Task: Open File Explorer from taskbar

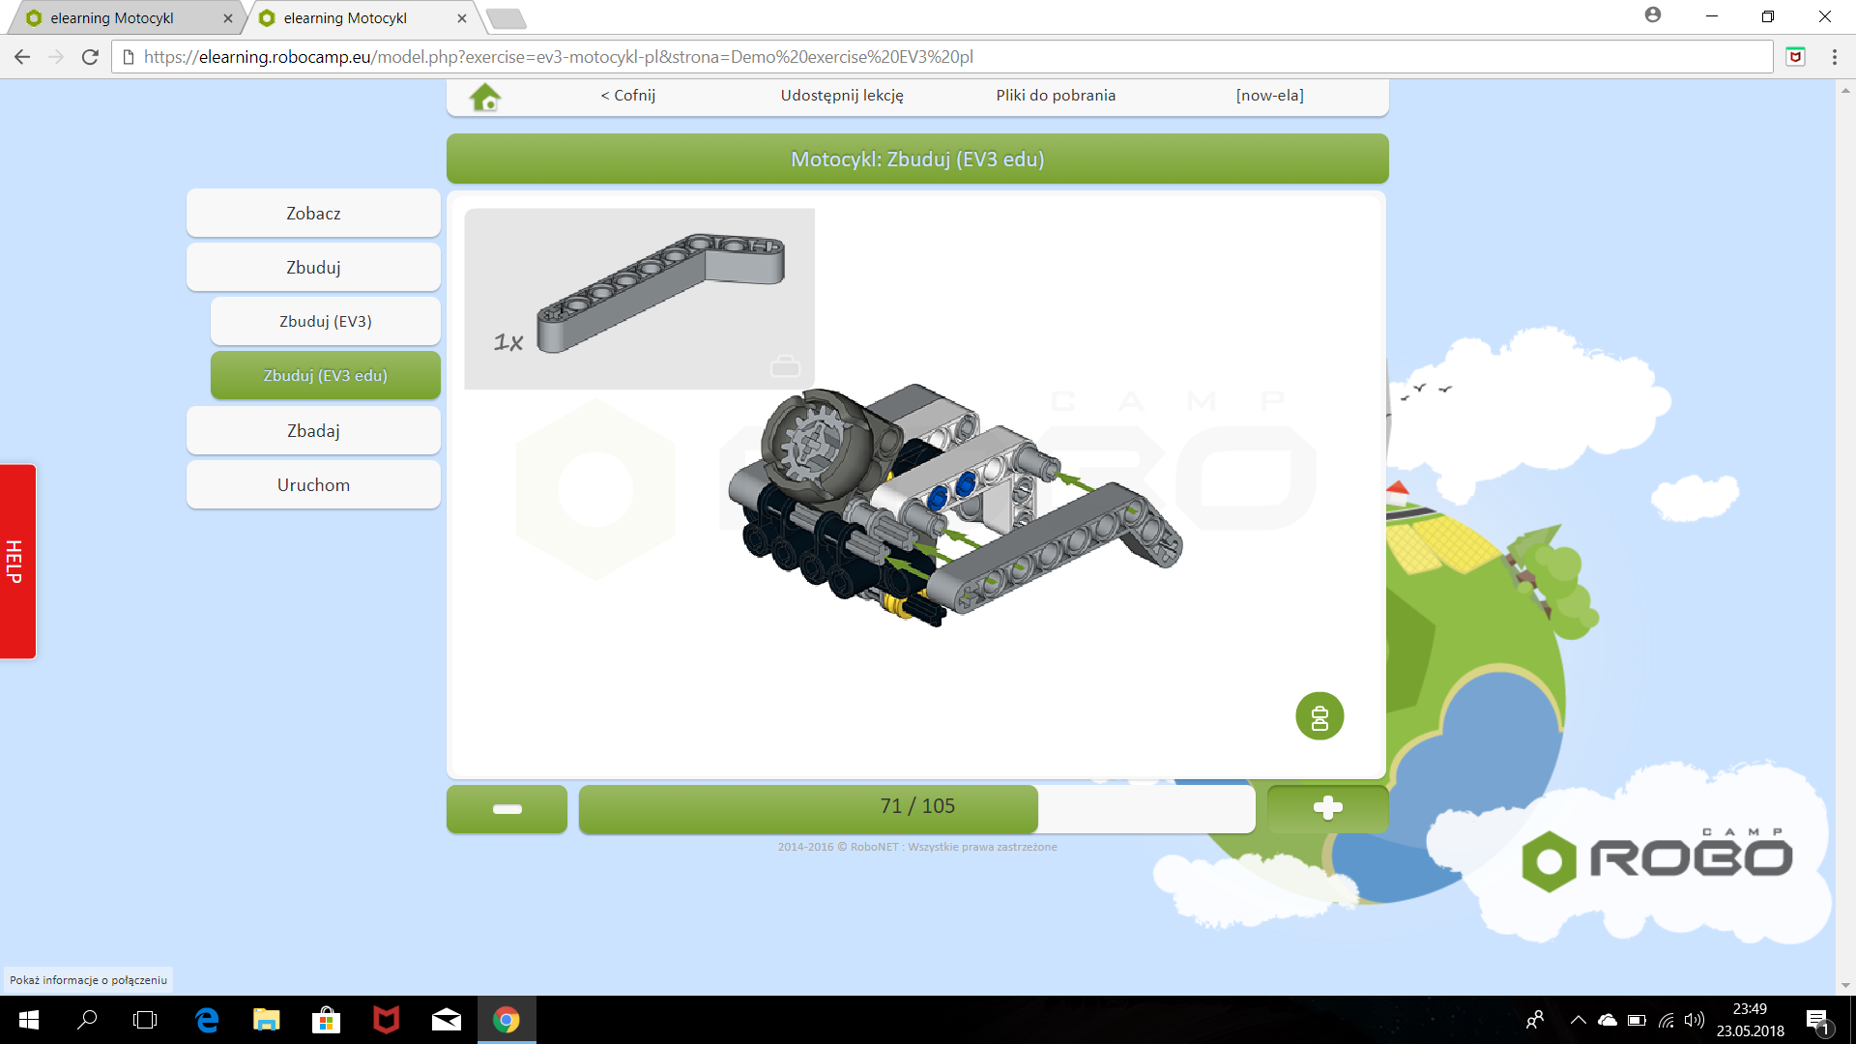Action: [x=266, y=1020]
